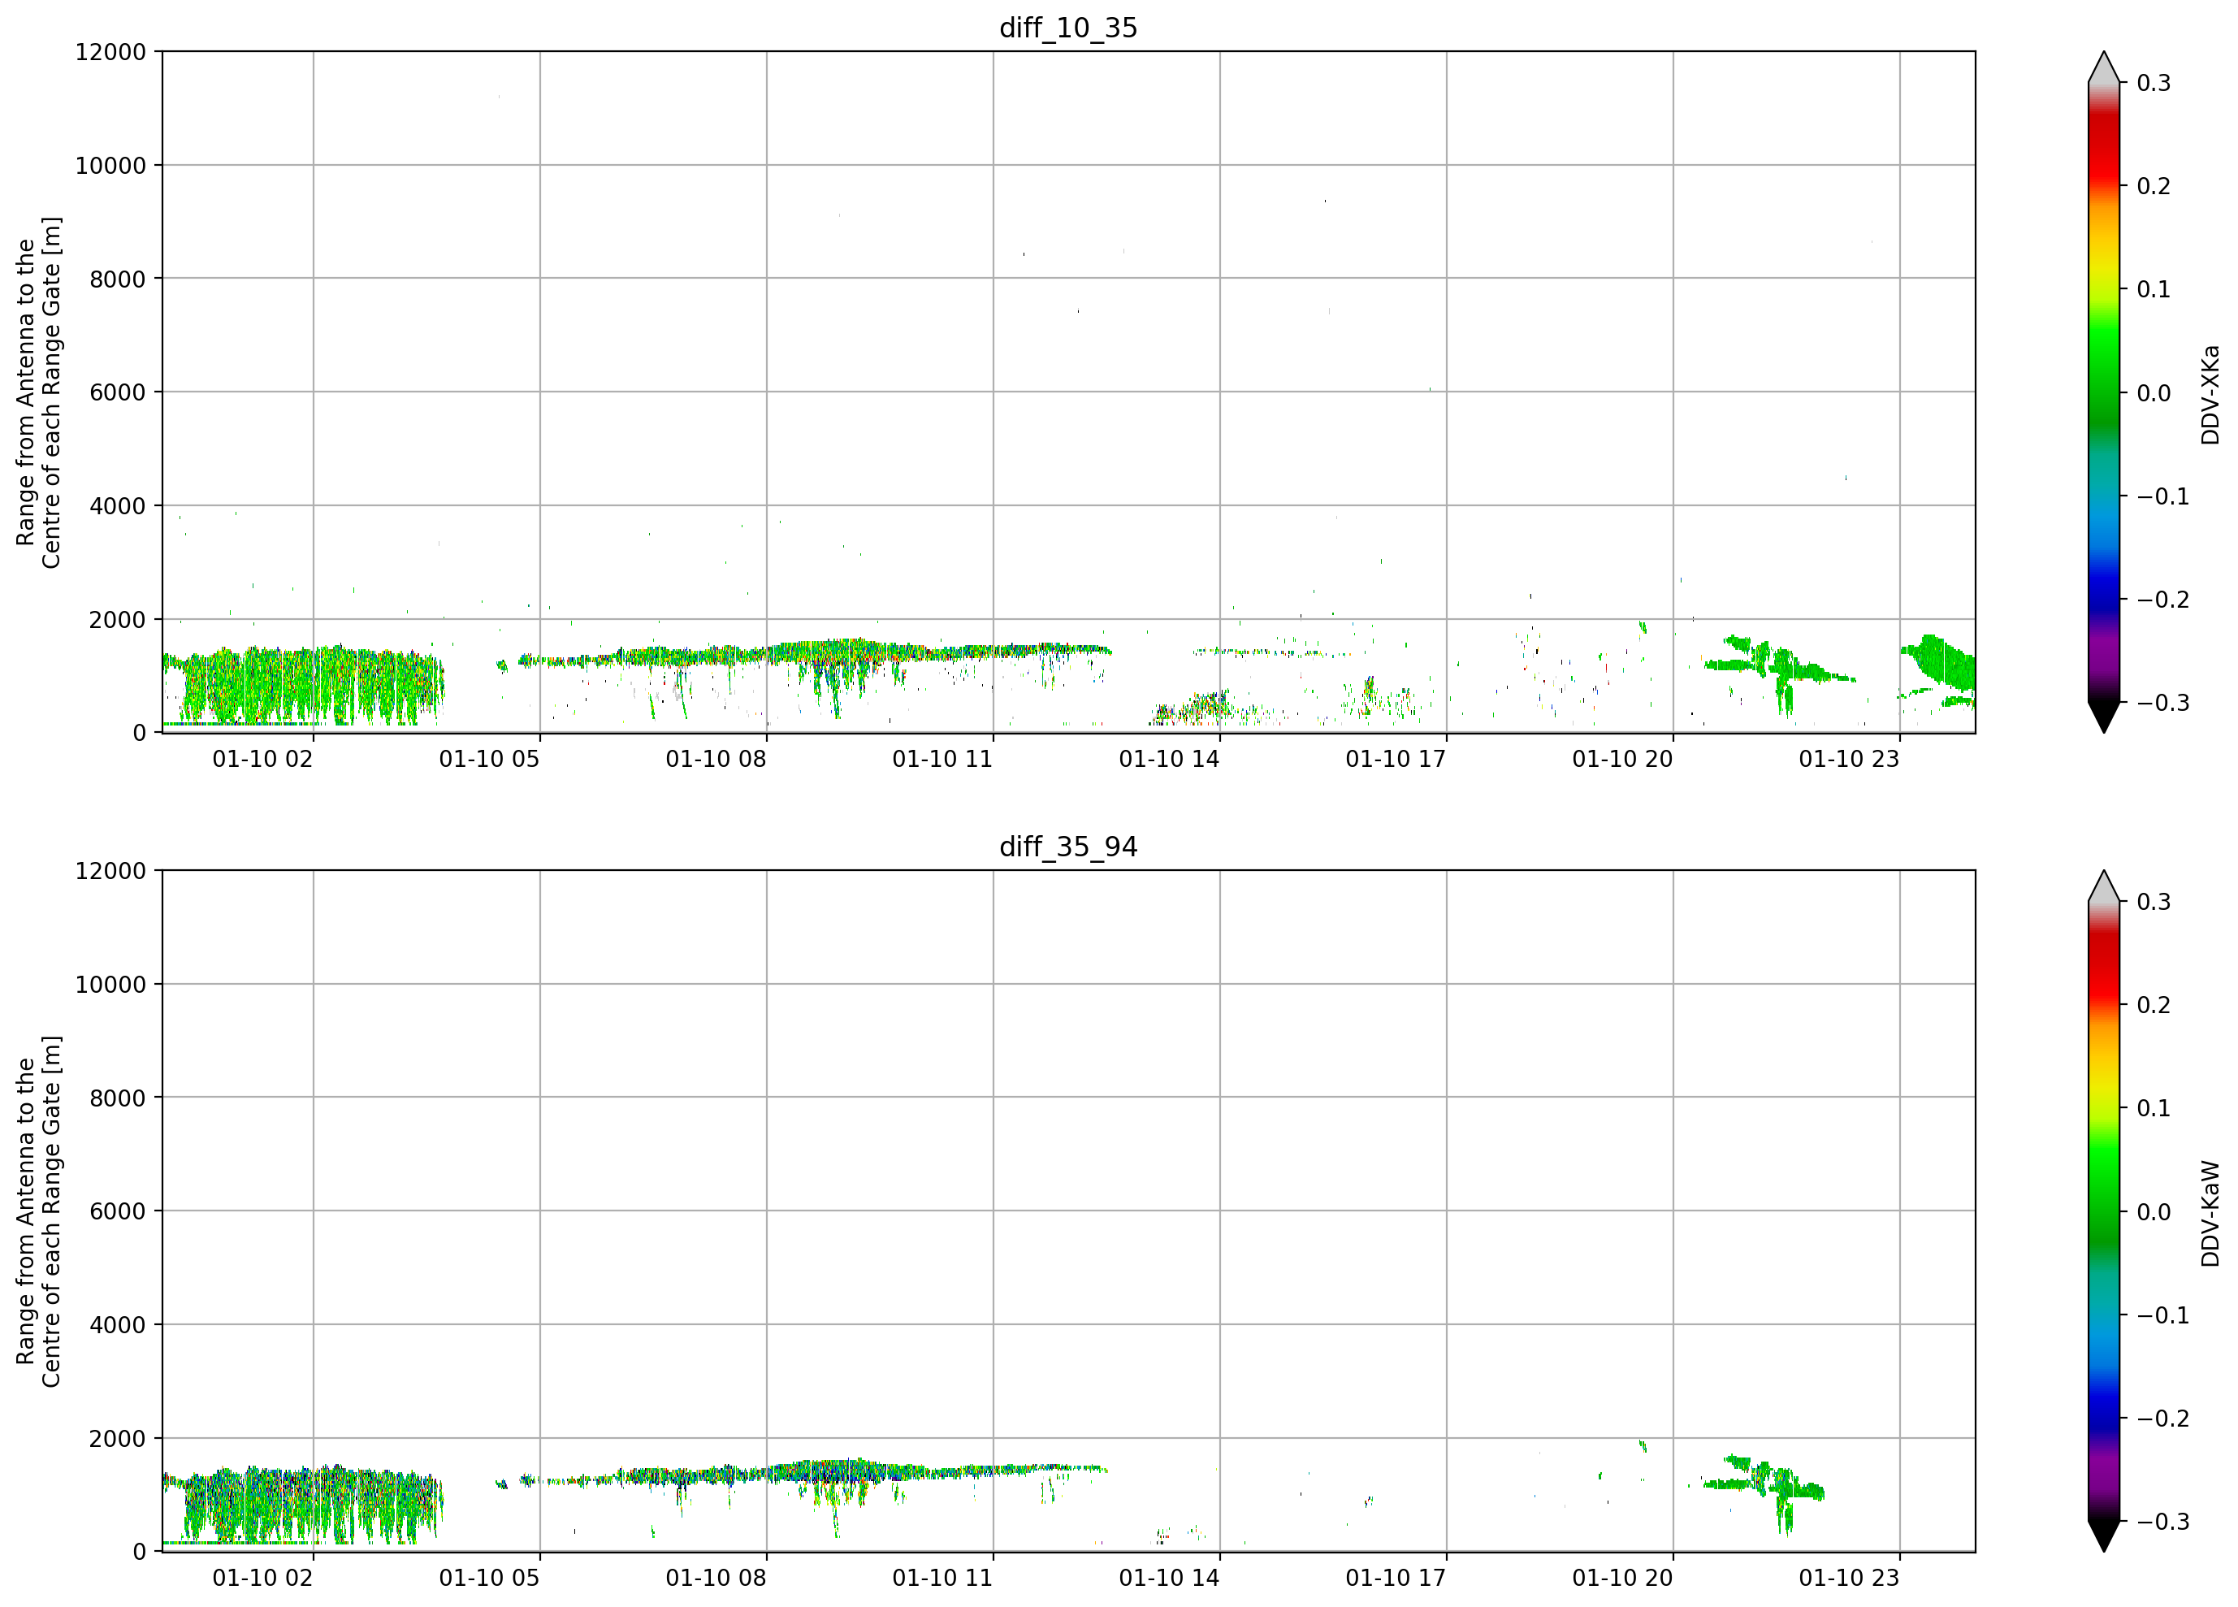Click the 6000 y-tick in diff_35_94 plot
Screen dimensions: 2238x1607
coord(118,1211)
